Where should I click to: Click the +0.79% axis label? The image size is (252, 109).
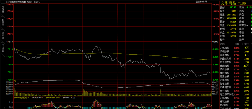(216, 5)
